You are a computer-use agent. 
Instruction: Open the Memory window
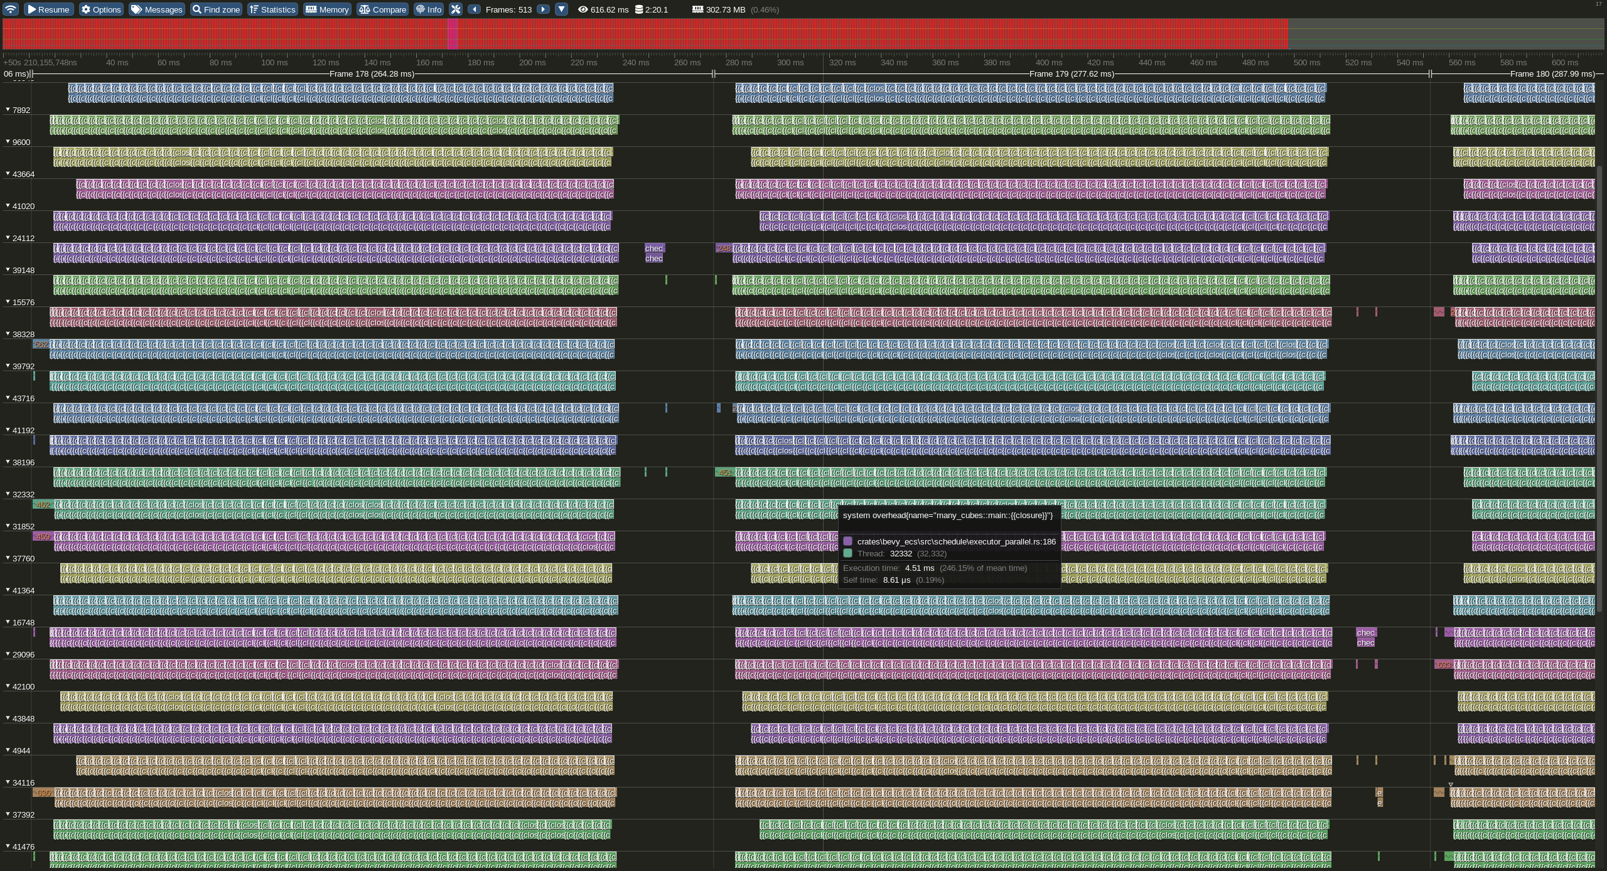tap(327, 9)
